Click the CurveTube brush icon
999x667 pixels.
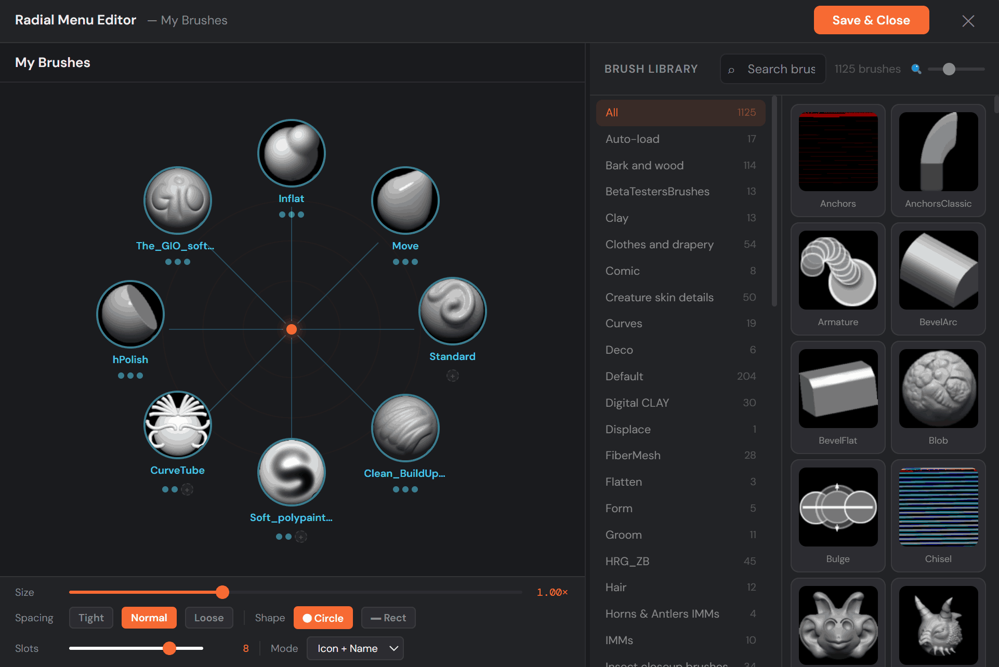point(178,425)
